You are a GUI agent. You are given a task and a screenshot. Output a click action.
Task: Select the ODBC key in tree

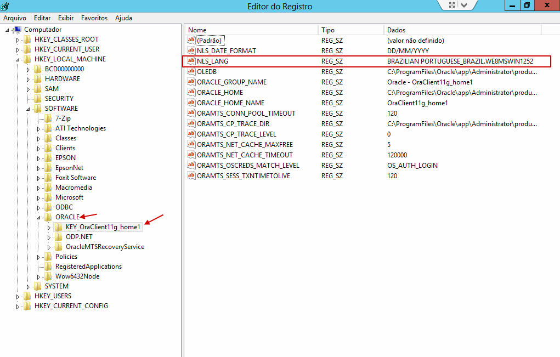click(64, 207)
